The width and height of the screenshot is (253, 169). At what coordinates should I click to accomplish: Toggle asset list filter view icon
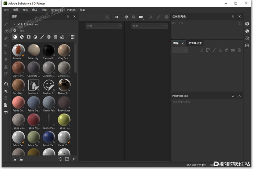(x=14, y=159)
